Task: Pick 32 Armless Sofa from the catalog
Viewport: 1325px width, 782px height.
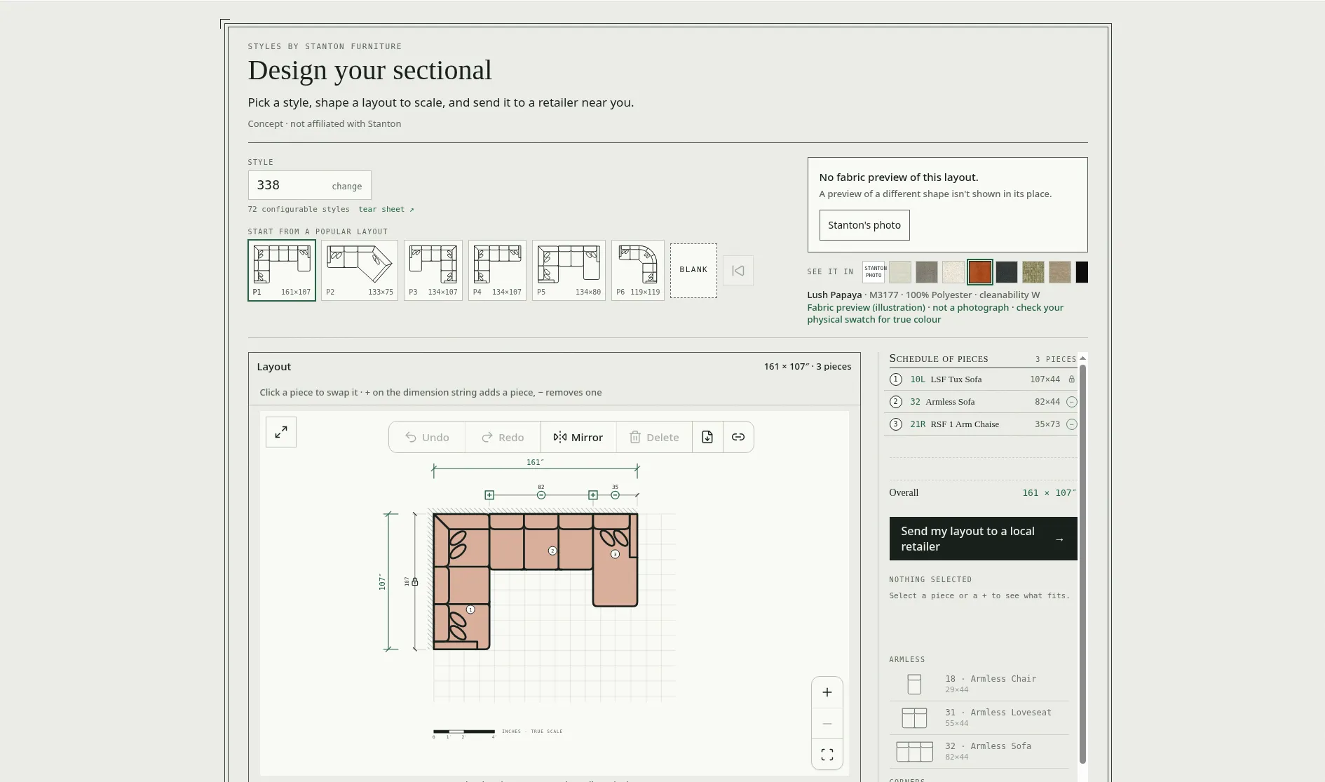Action: click(x=979, y=751)
